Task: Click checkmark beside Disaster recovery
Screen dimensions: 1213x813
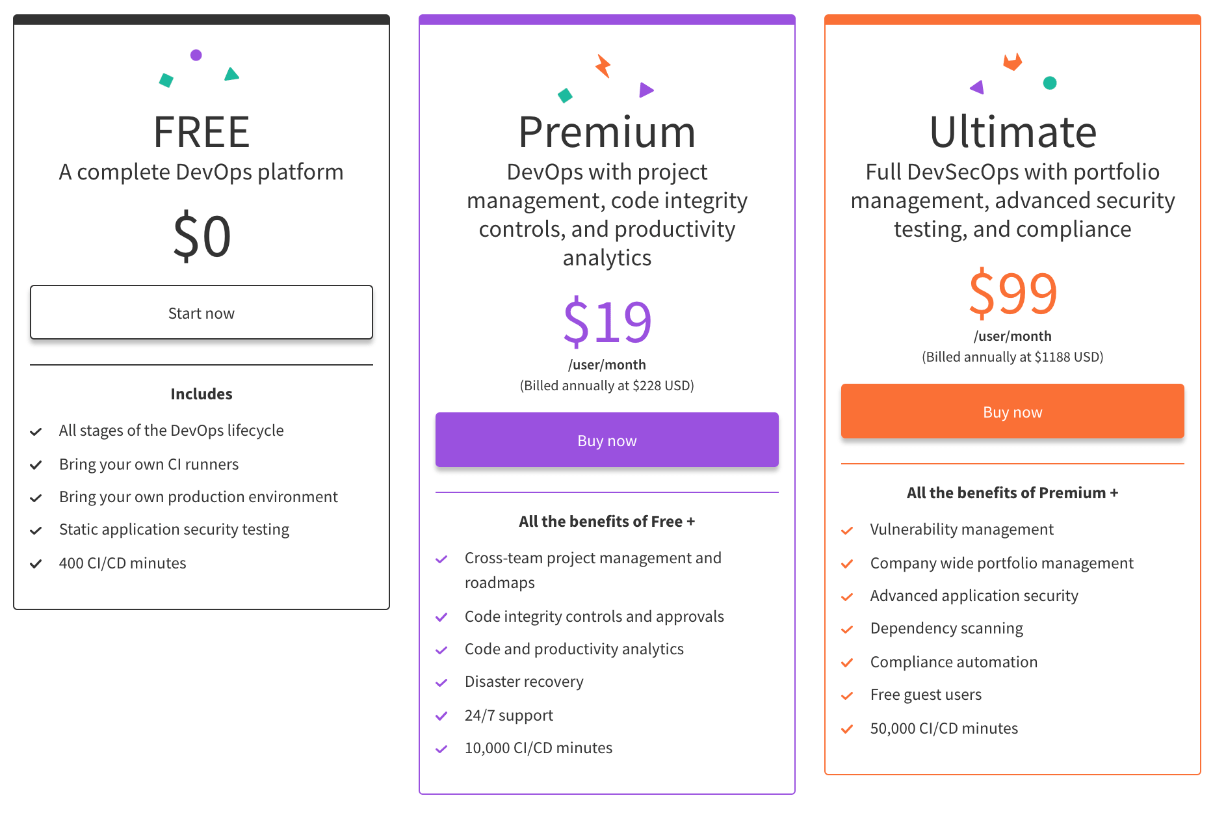Action: (x=441, y=683)
